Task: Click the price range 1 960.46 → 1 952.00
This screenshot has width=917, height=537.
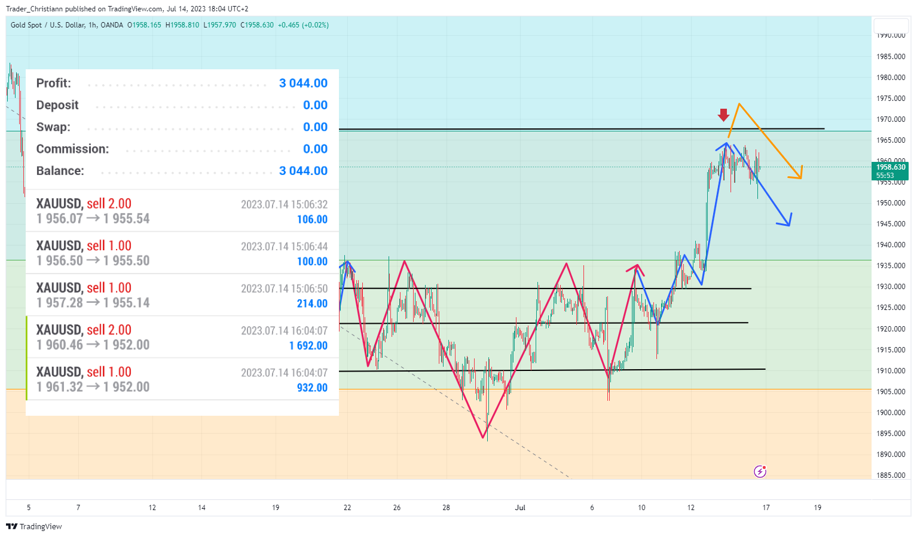Action: (x=93, y=345)
